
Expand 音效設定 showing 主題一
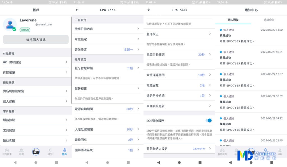(107, 49)
